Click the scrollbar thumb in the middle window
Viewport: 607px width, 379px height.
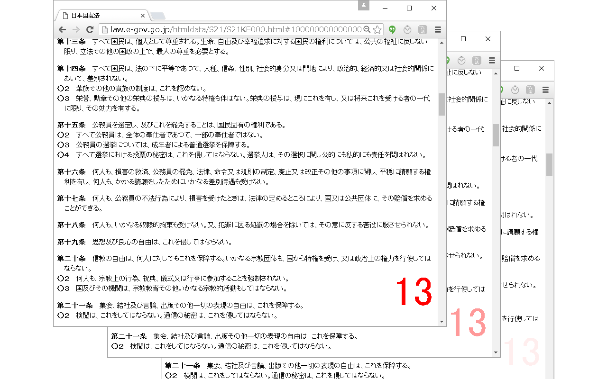[496, 135]
